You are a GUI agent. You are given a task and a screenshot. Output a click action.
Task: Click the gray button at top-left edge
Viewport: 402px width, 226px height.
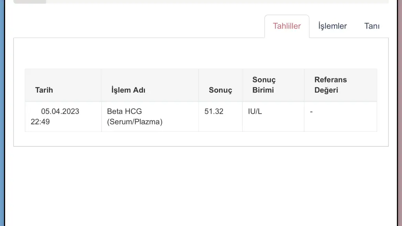[29, 2]
